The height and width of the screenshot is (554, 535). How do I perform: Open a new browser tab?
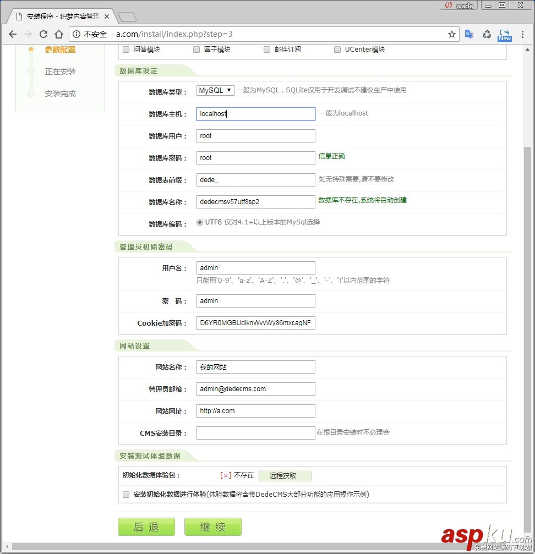[x=127, y=17]
